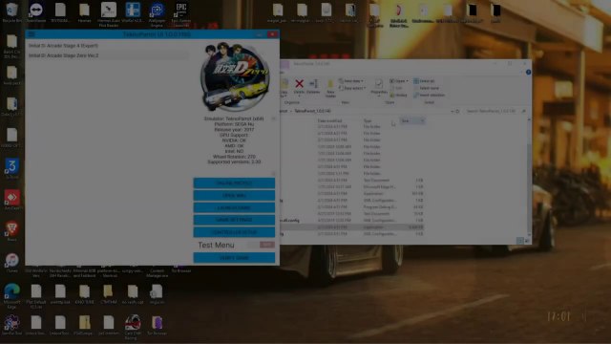611x344 pixels.
Task: Click the blue help icon in Explorer
Action: pos(528,73)
